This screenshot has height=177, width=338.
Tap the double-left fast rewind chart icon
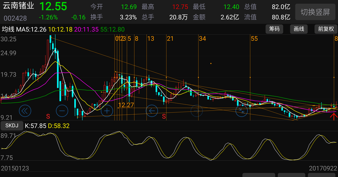25,111
